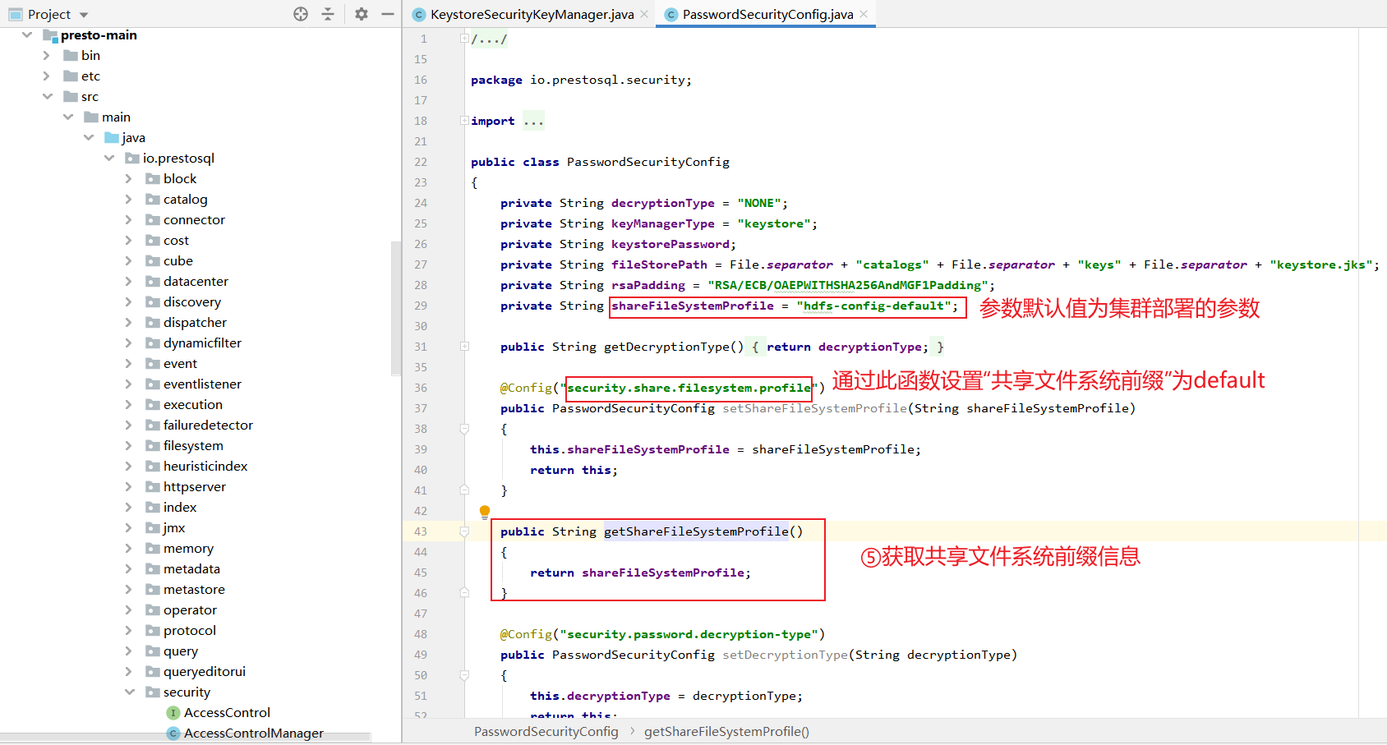Screen dimensions: 1387x745
Task: Click the PasswordSecurityConfig breadcrumb
Action: [546, 731]
